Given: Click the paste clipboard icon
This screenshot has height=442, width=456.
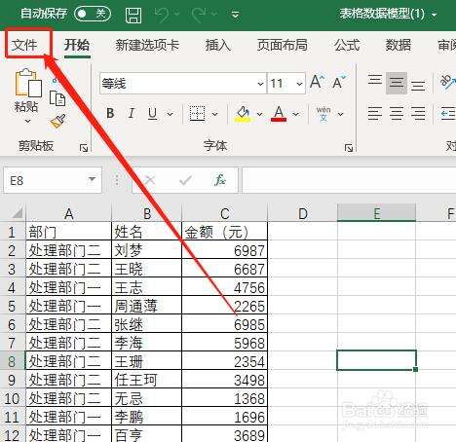Looking at the screenshot, I should 28,83.
